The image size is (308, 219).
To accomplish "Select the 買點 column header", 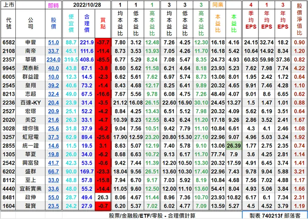I will pos(103,24).
